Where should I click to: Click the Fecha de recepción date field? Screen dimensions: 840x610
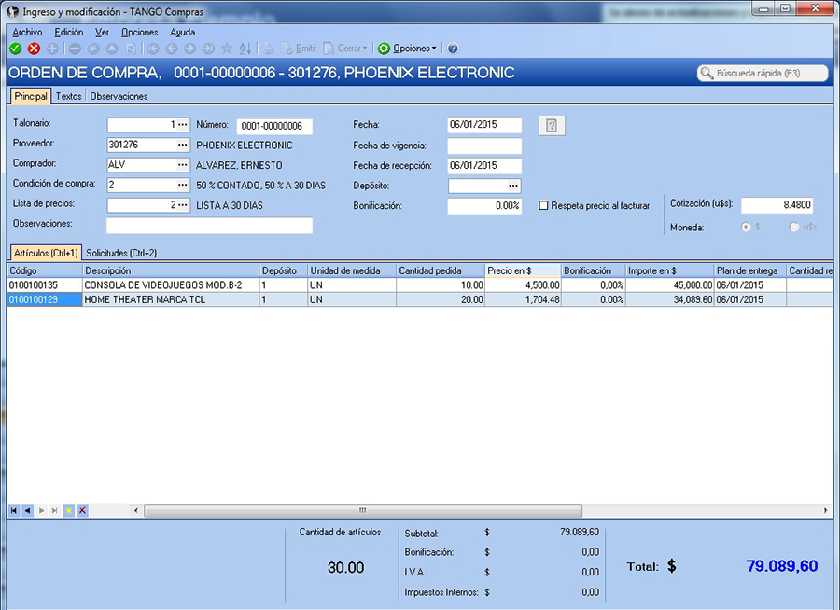[484, 165]
